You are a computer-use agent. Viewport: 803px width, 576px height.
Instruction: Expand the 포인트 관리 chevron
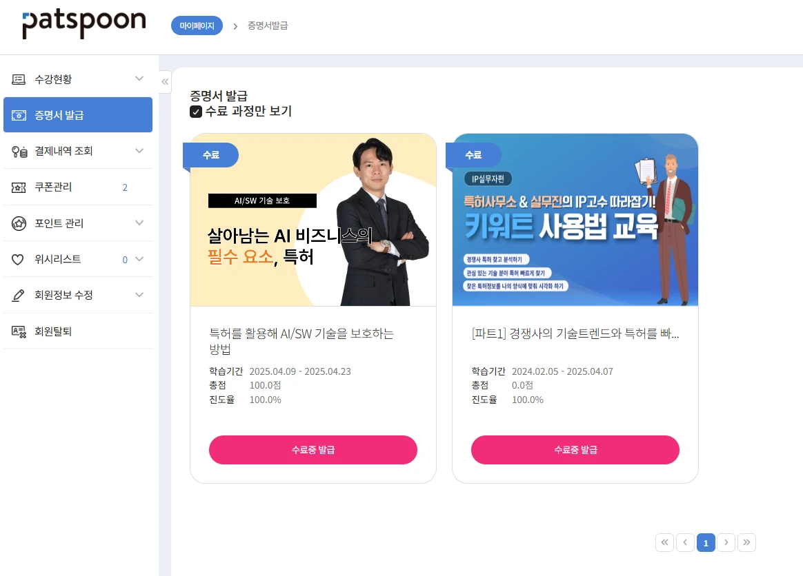[139, 223]
